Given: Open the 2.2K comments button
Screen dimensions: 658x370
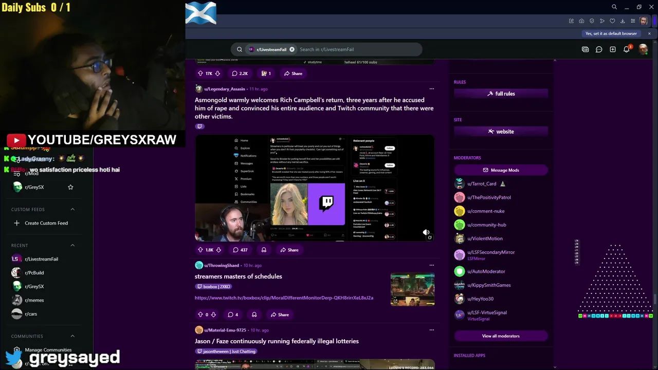Looking at the screenshot, I should [x=240, y=73].
